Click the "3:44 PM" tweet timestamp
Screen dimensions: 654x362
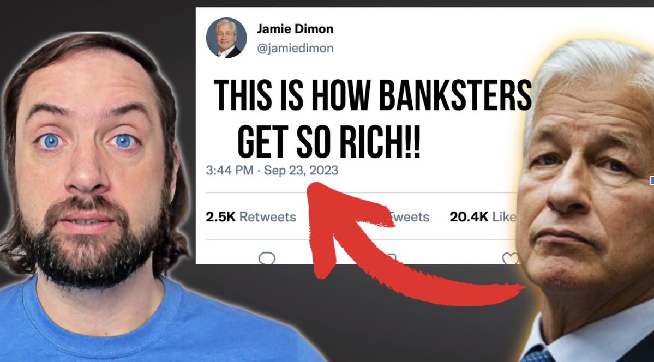(230, 170)
